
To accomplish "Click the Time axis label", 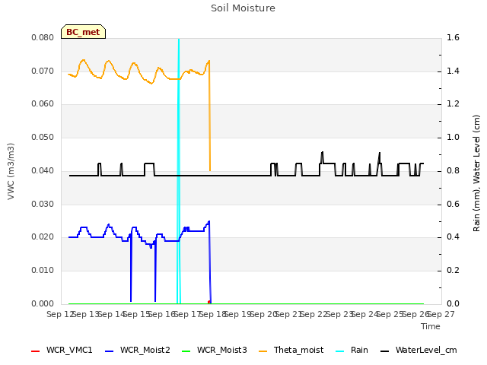I will 431,326.
